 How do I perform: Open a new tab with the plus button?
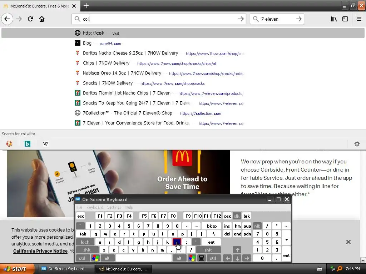(x=86, y=6)
